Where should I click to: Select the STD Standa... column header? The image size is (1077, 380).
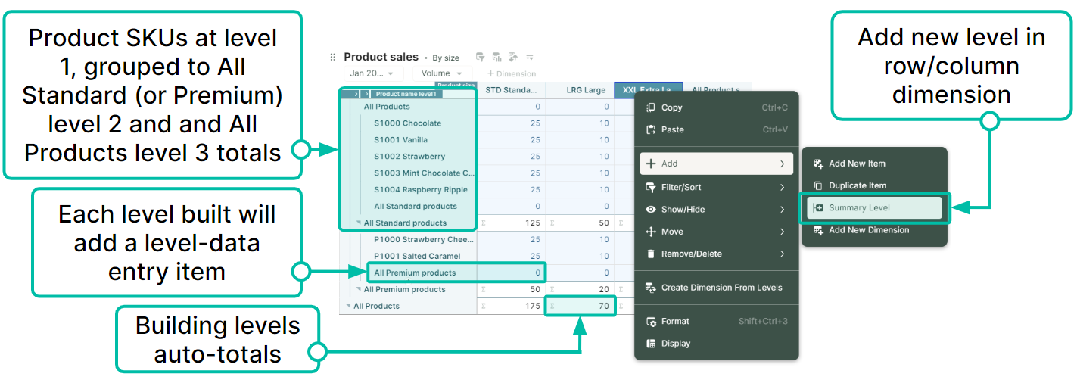[x=511, y=90]
